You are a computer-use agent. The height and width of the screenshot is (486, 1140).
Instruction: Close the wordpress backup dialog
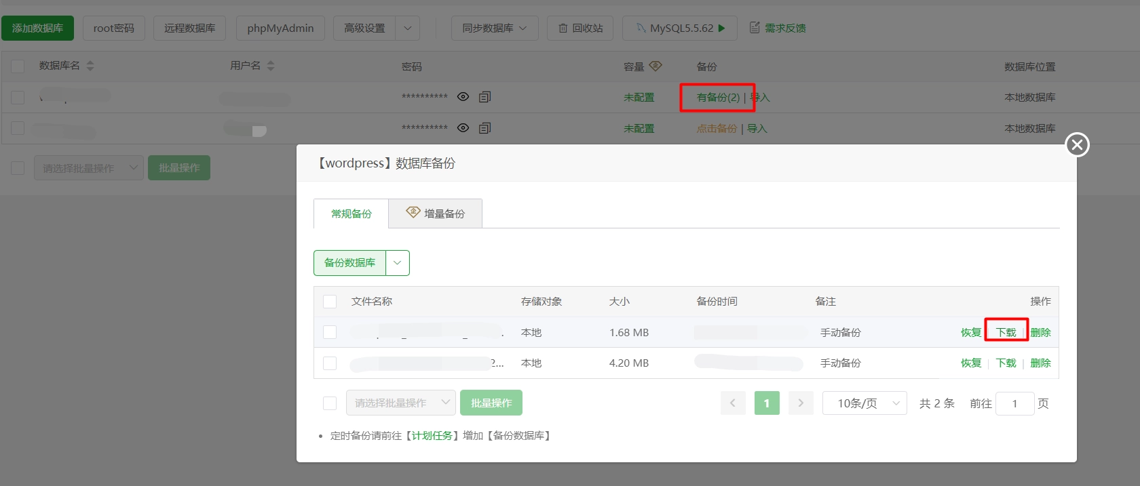click(x=1077, y=144)
